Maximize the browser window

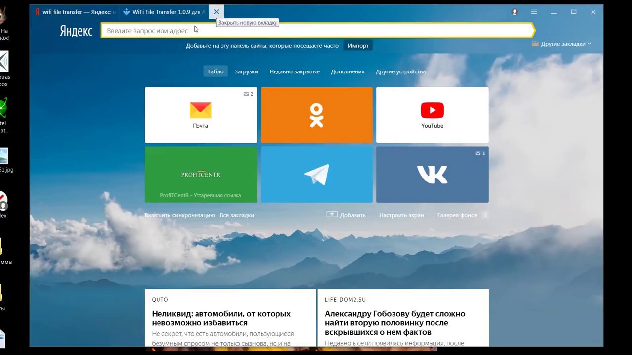click(574, 12)
